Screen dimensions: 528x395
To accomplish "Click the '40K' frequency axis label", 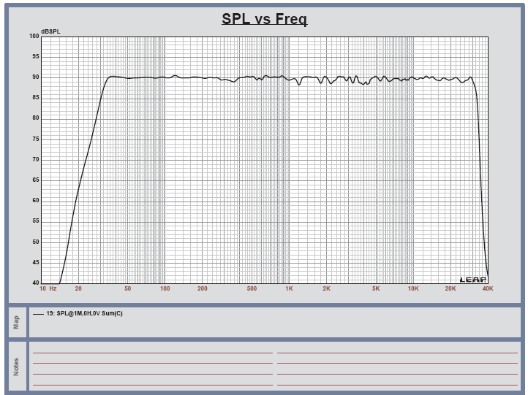I will 488,289.
